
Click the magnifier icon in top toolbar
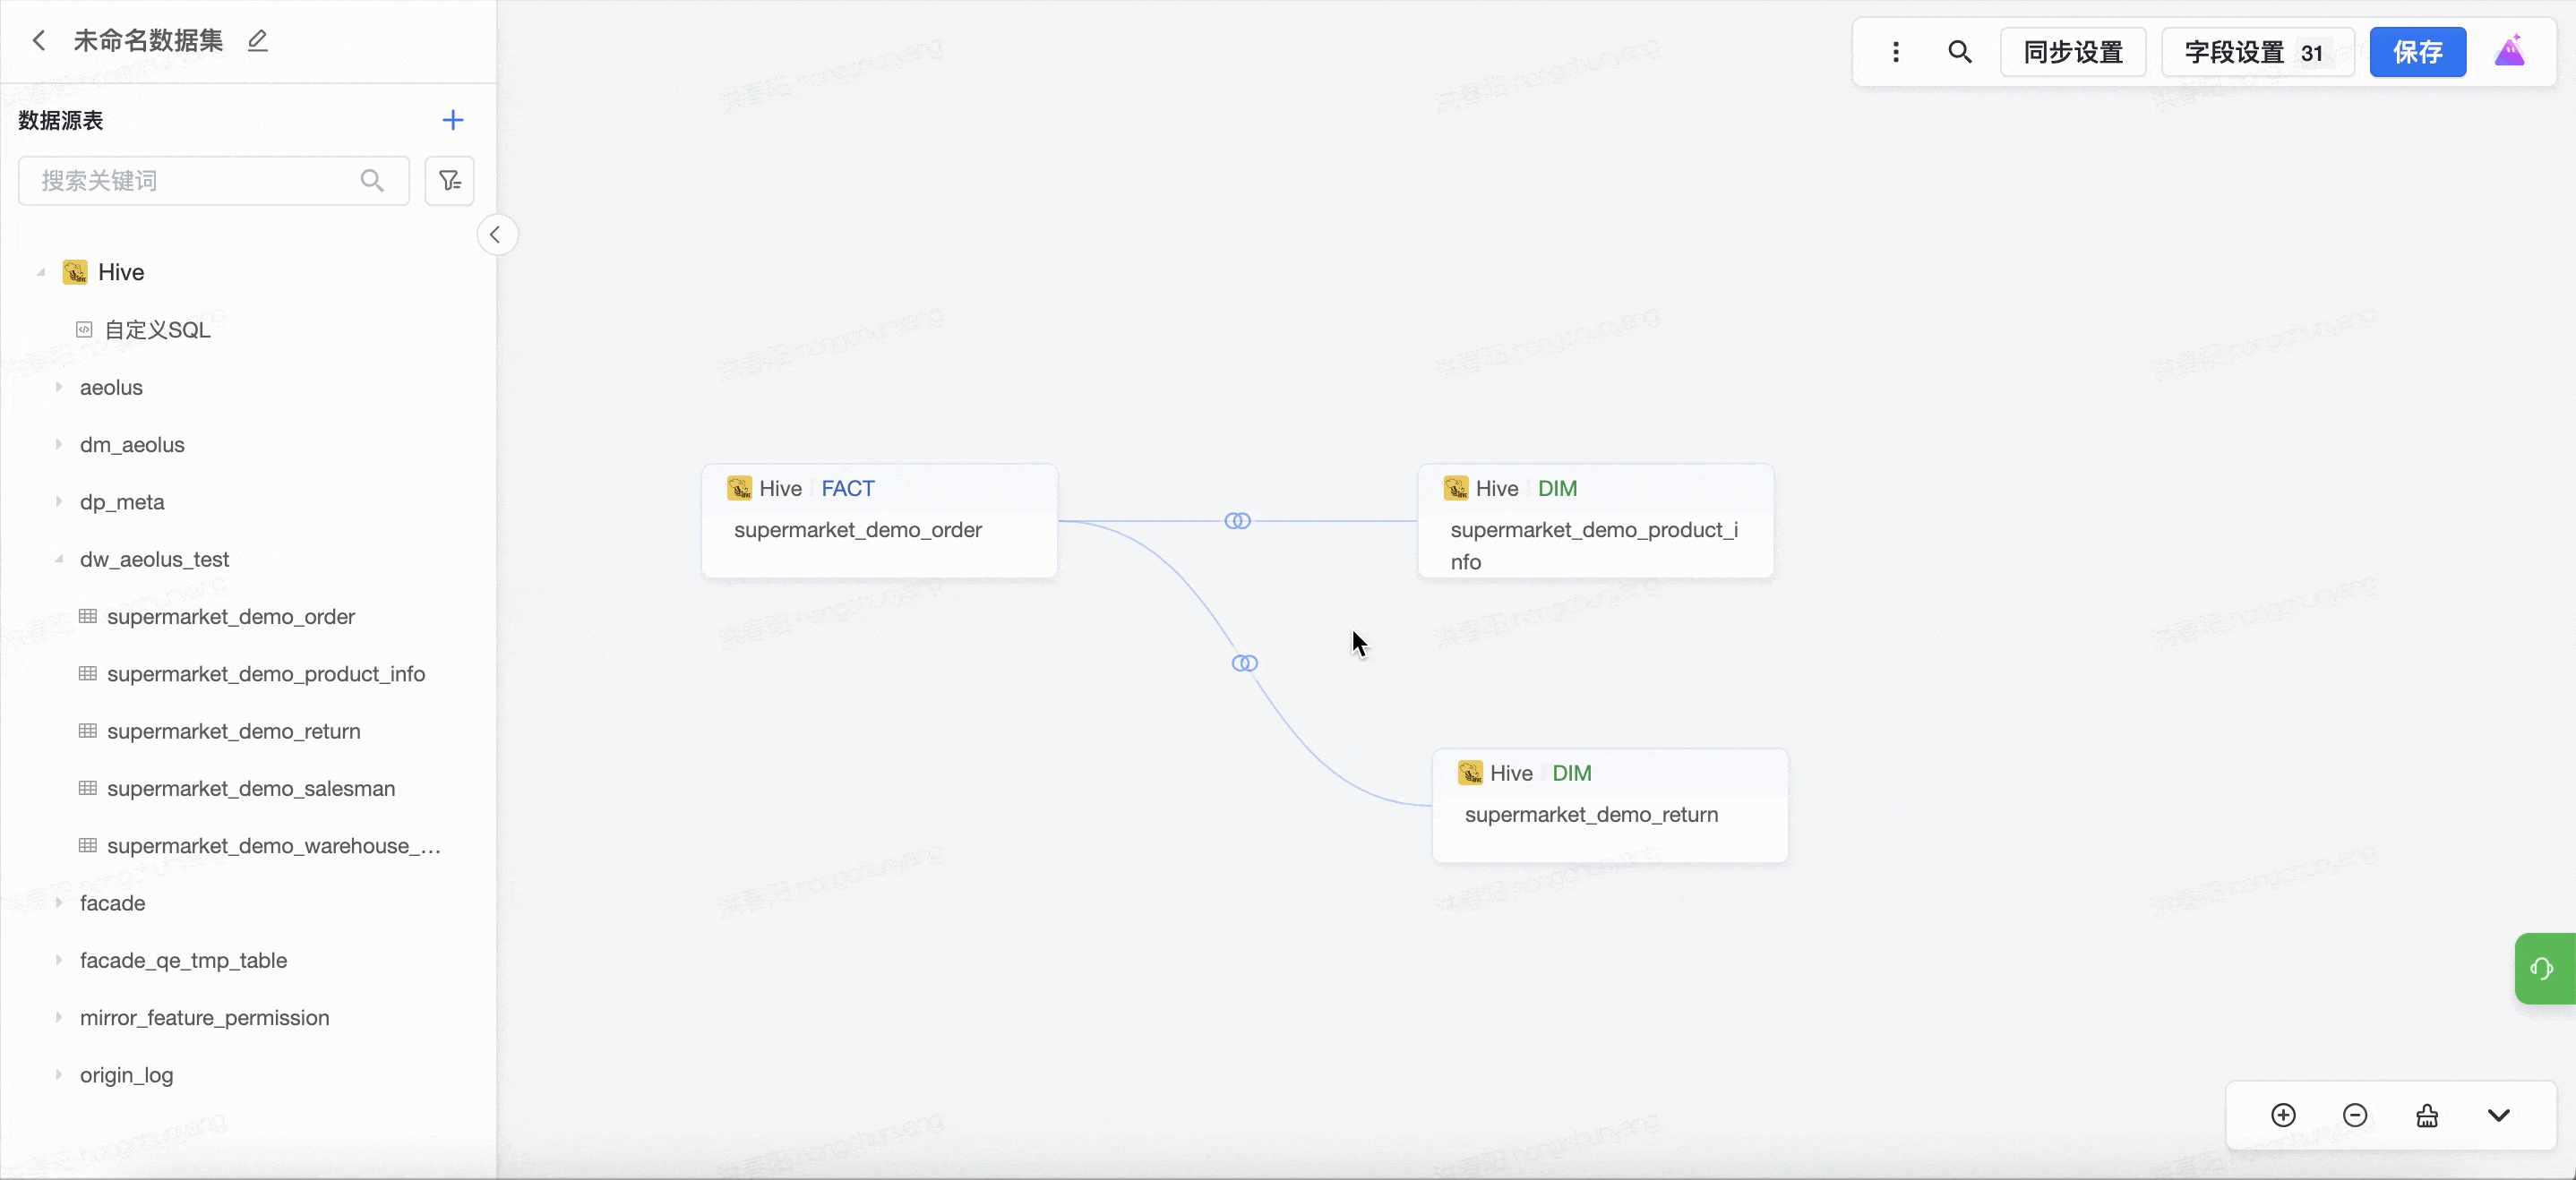pos(1959,52)
